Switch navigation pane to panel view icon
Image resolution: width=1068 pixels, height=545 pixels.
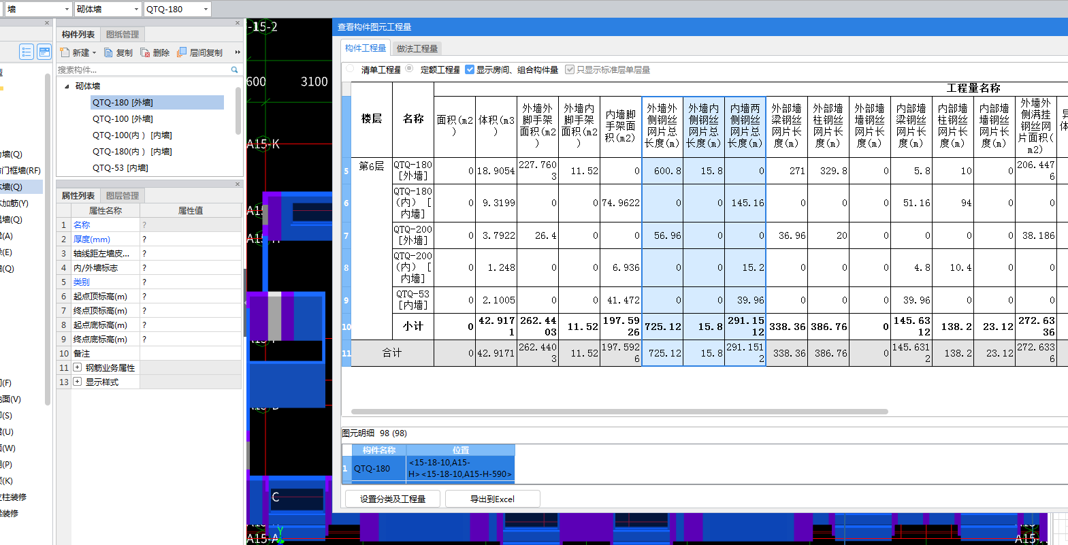44,52
